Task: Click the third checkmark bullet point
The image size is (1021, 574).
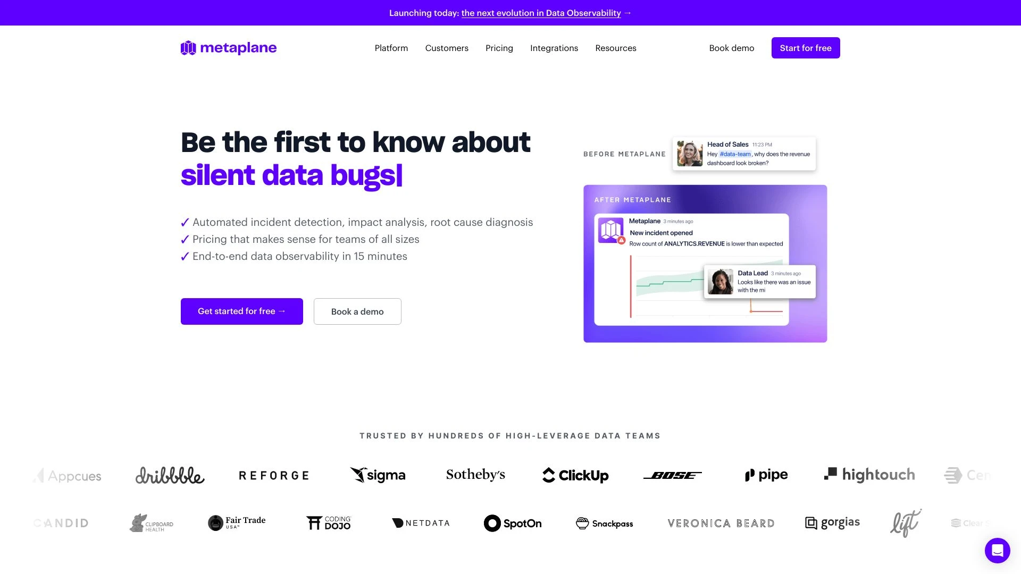Action: [185, 256]
